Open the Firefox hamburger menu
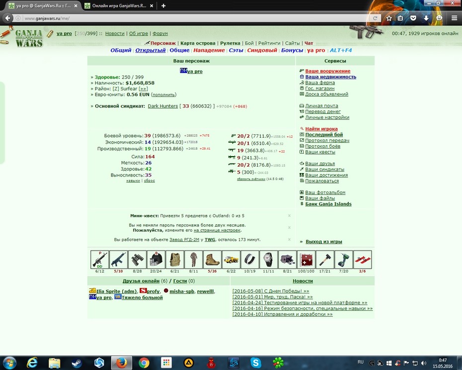Screen dimensions: 462x370 click(455, 18)
